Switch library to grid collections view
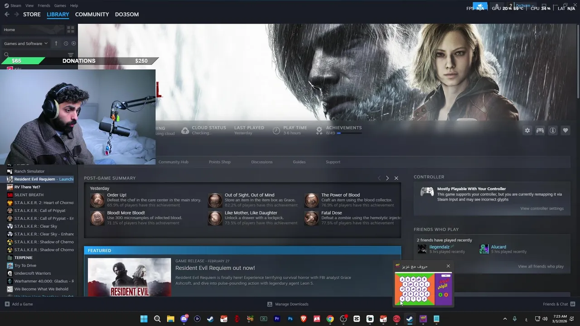580x326 pixels. click(x=70, y=29)
